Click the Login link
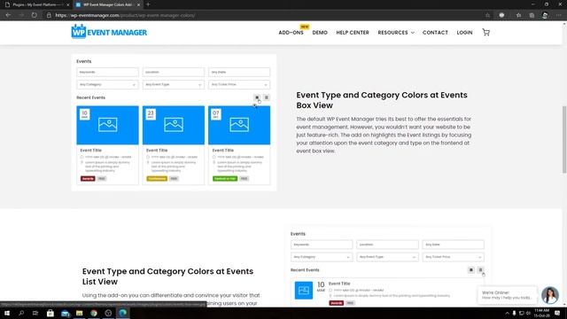Viewport: 567px width, 319px height. (464, 33)
